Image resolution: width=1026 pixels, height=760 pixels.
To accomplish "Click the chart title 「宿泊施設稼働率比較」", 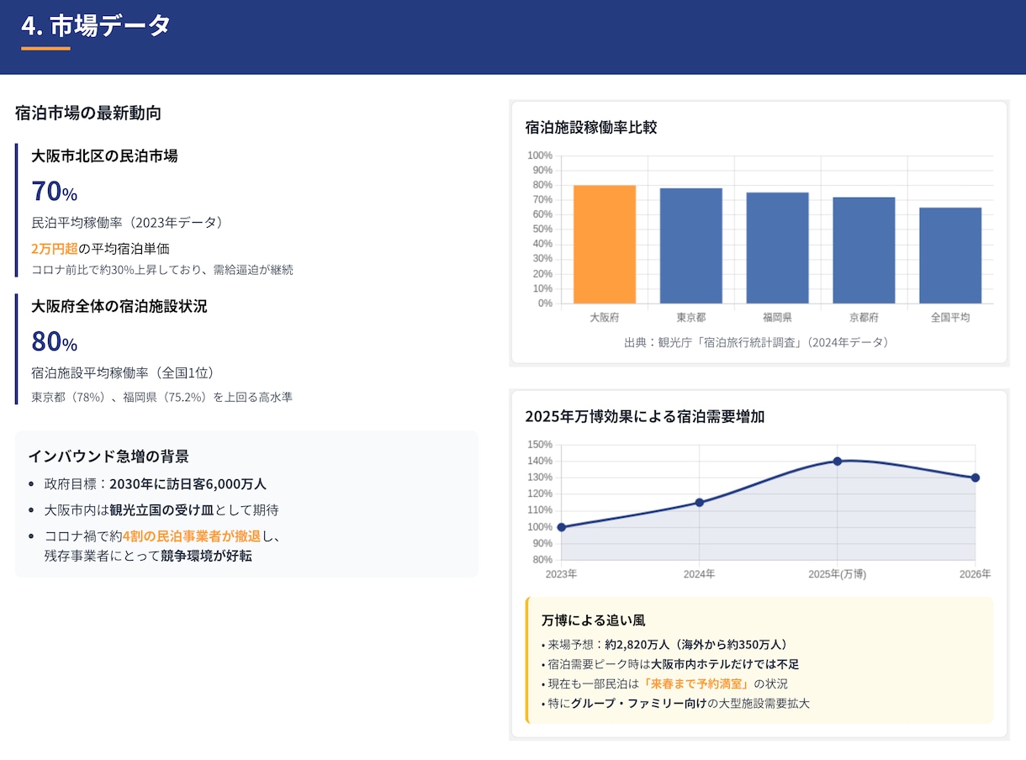I will (591, 128).
